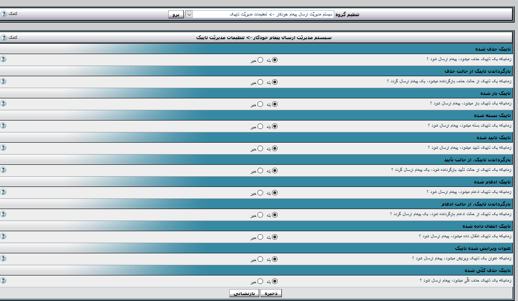Image resolution: width=518 pixels, height=301 pixels.
Task: Select بله for تاپیک ادغام شده
Action: pyautogui.click(x=275, y=193)
